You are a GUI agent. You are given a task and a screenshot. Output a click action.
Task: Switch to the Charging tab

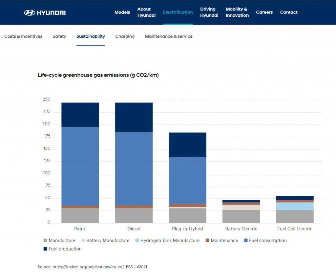(125, 36)
